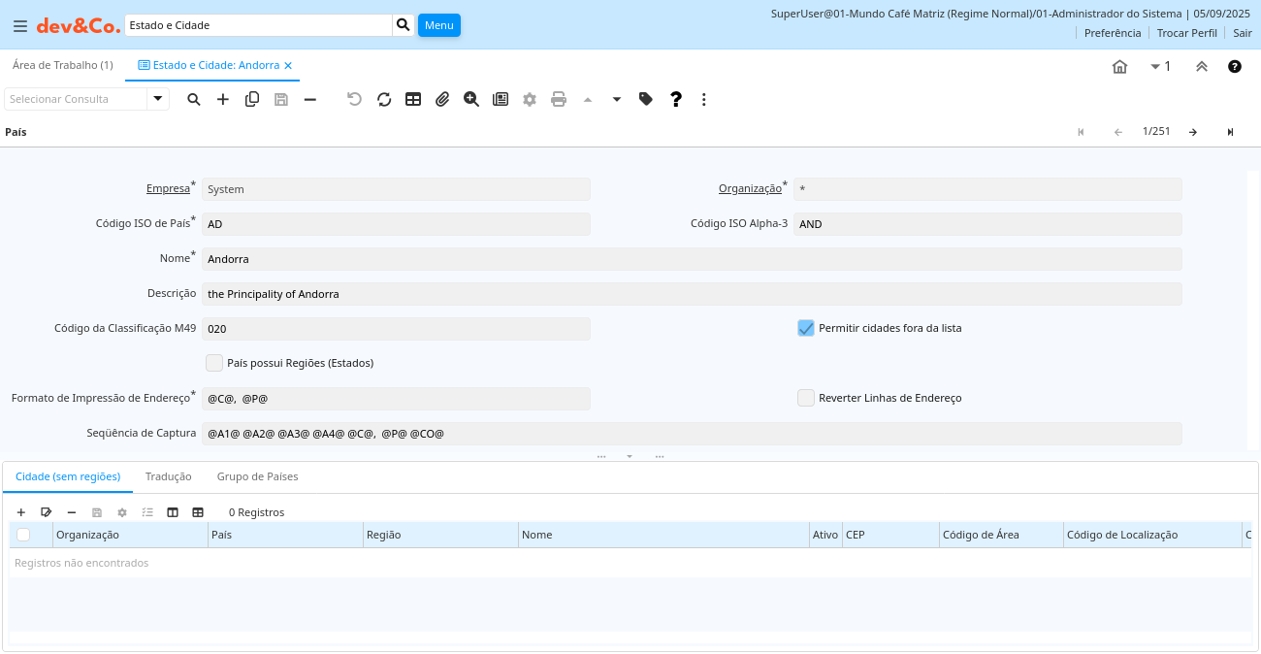This screenshot has height=654, width=1261.
Task: Click the magnifier Find Record toolbar icon
Action: 194,99
